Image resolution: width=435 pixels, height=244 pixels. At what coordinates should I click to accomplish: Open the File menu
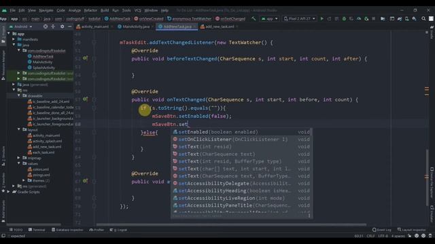[x=12, y=10]
